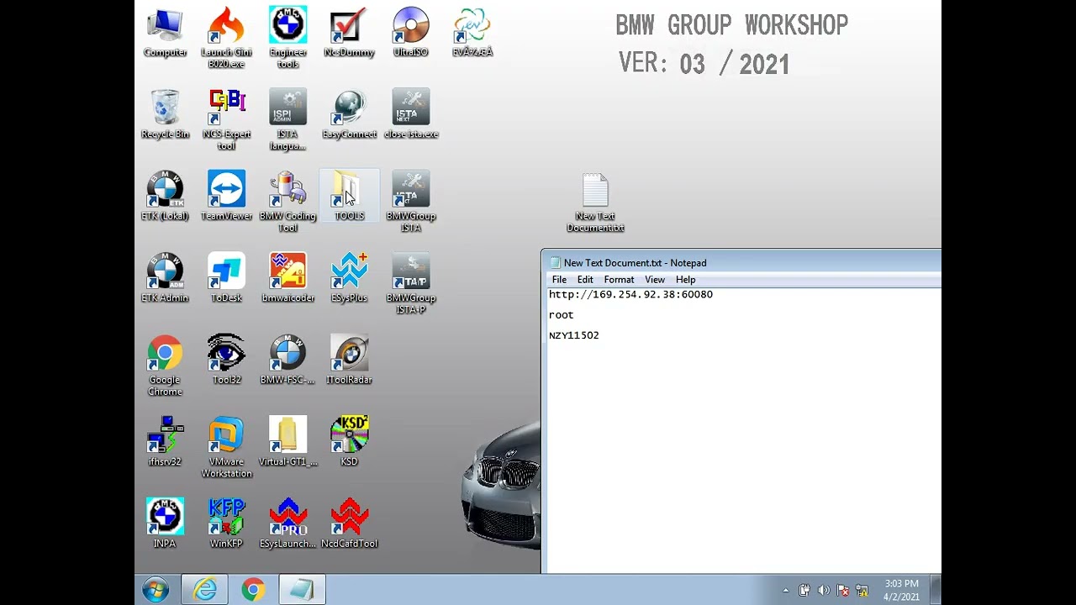The height and width of the screenshot is (605, 1076).
Task: Select the KSD shortcut
Action: pyautogui.click(x=349, y=441)
